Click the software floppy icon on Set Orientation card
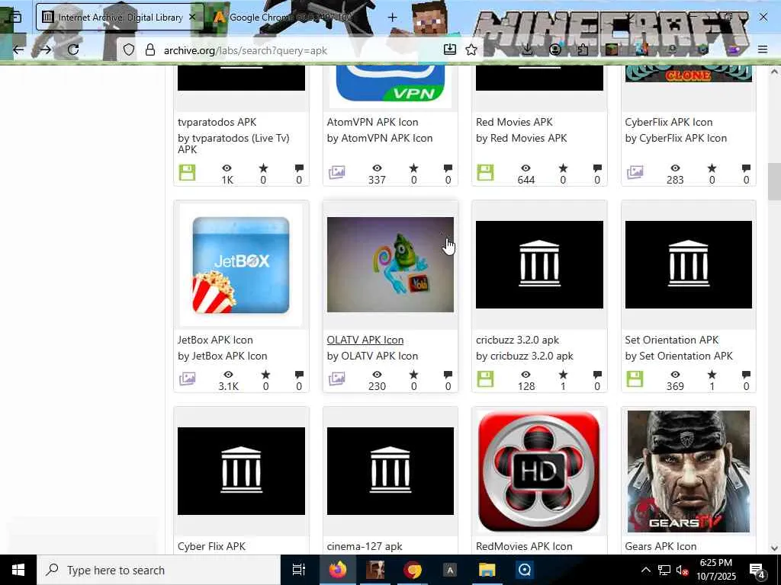The height and width of the screenshot is (585, 781). click(635, 379)
